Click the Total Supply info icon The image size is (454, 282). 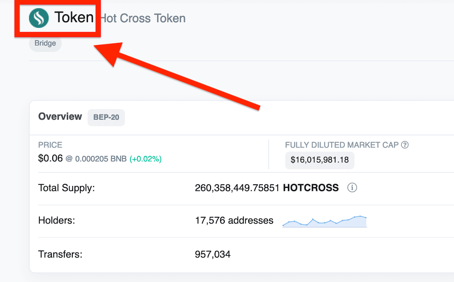point(352,188)
